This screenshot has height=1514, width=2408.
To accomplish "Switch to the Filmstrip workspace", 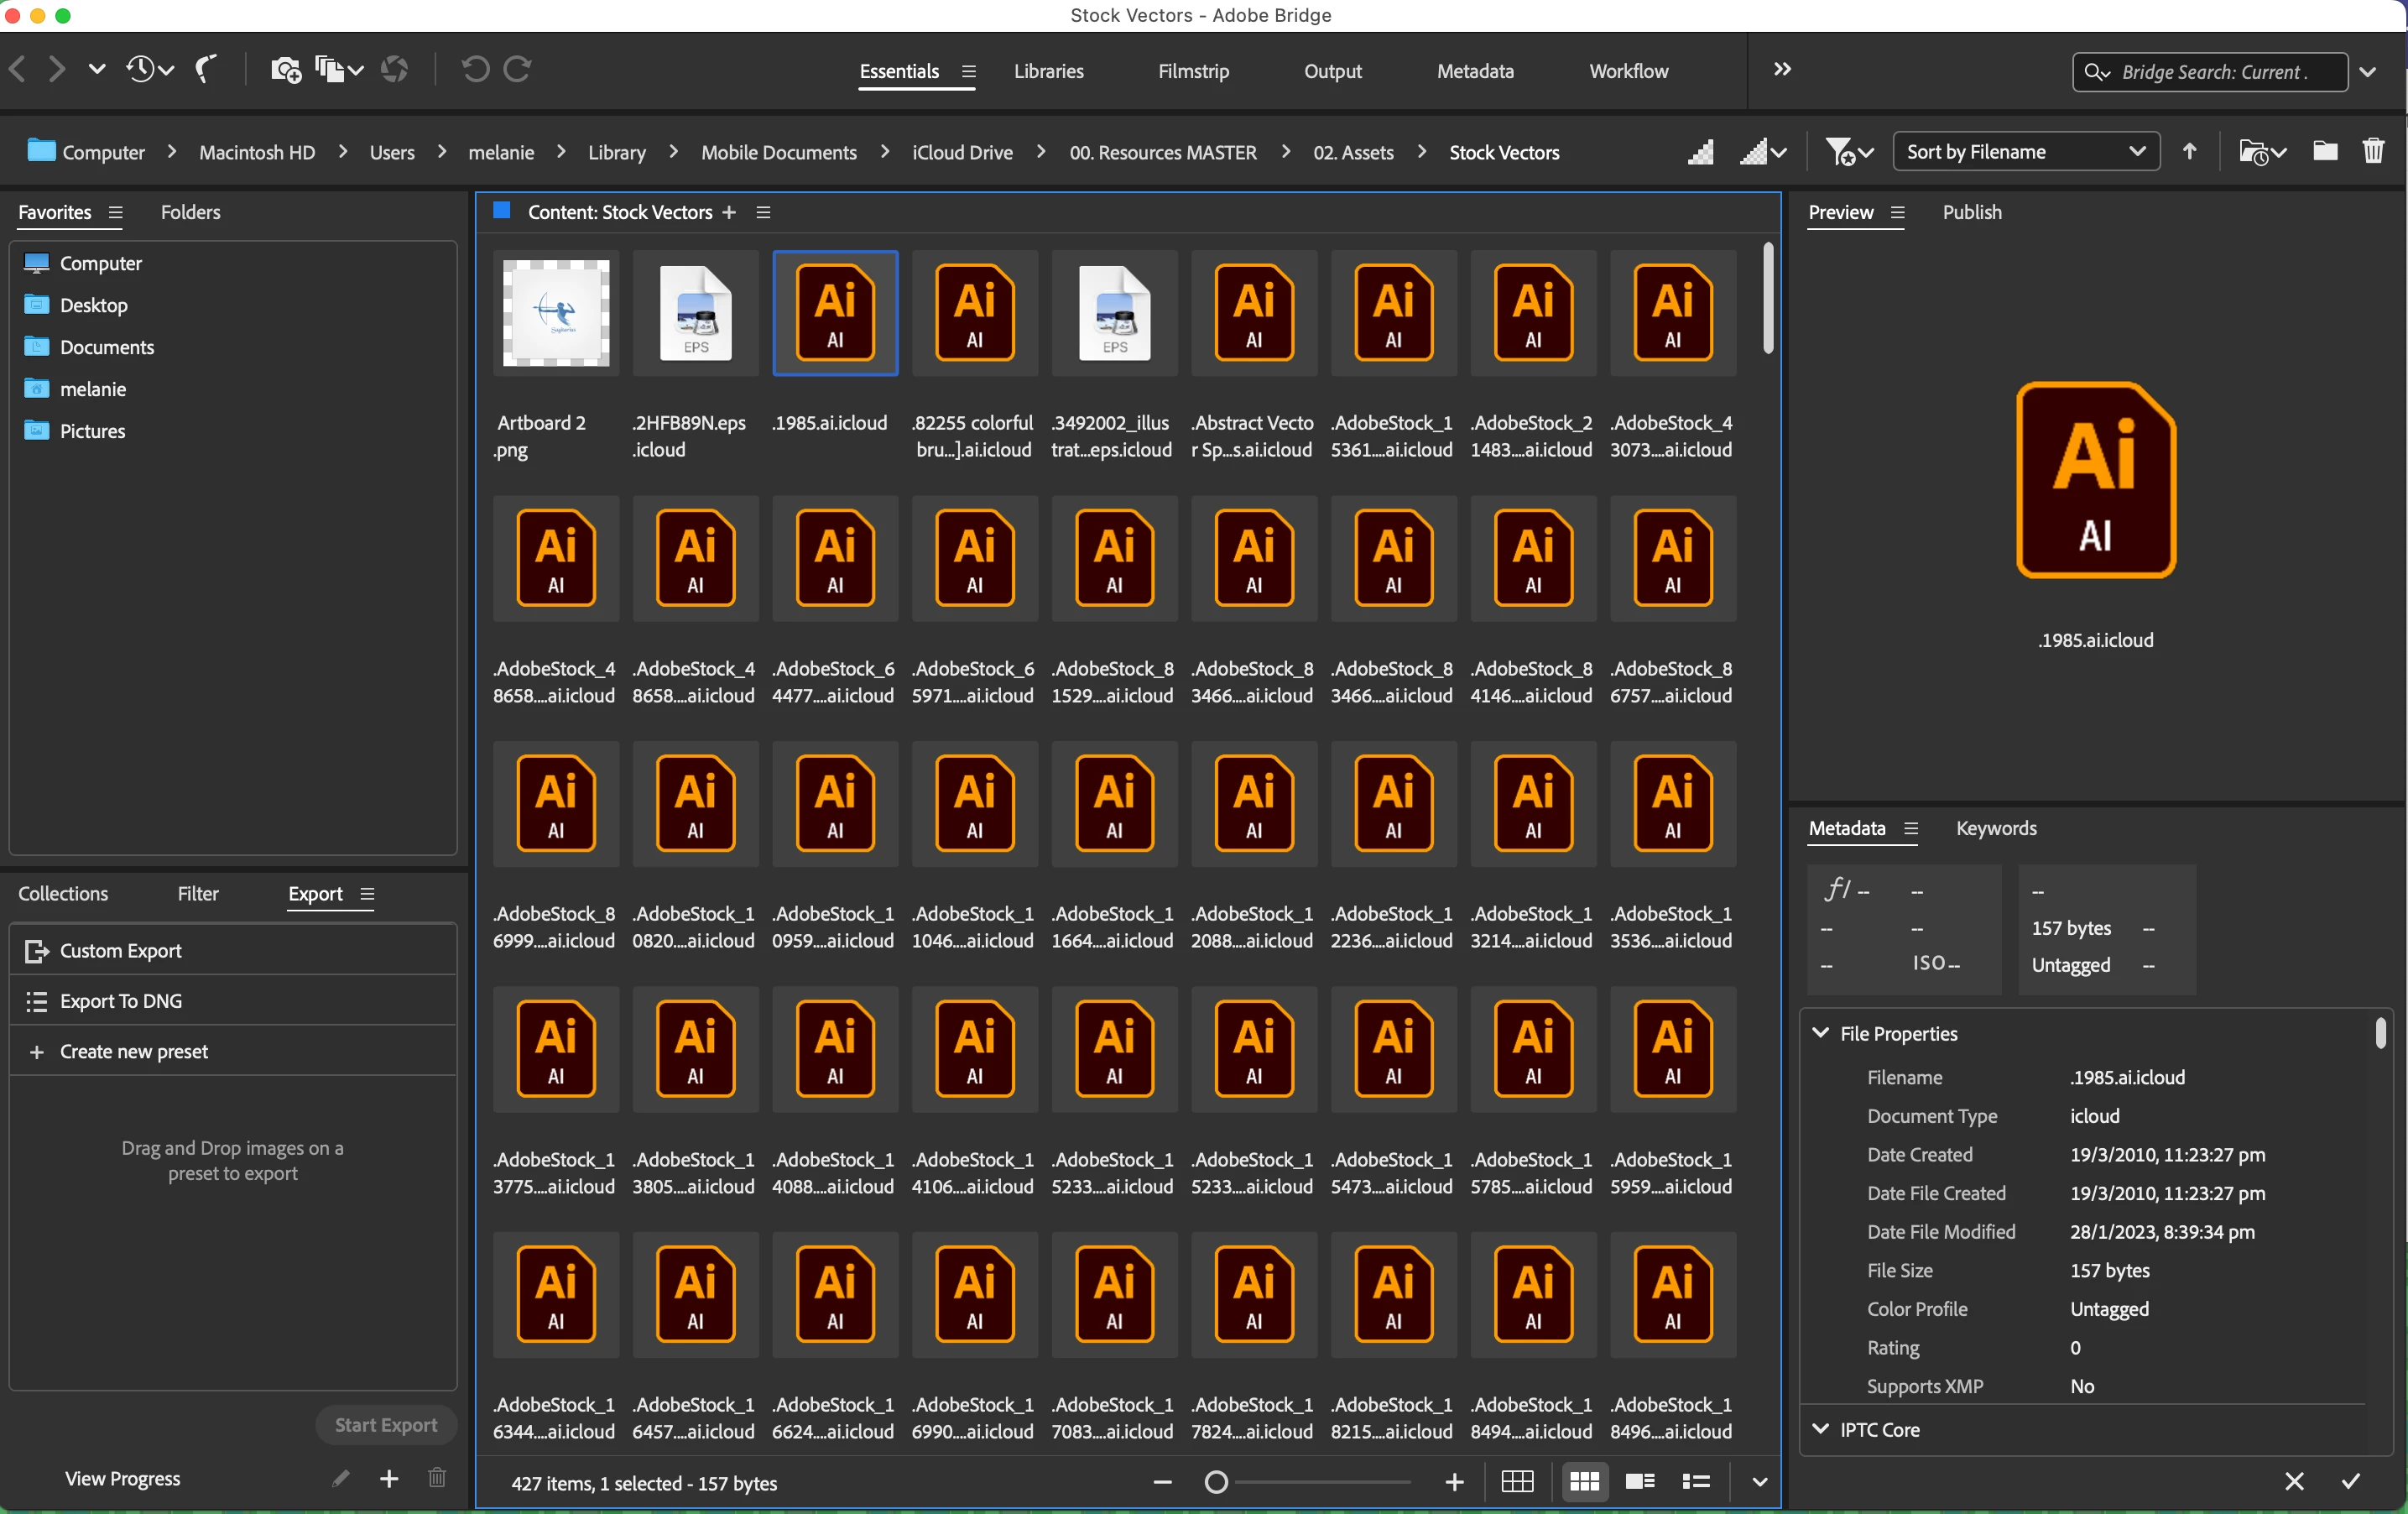I will click(1193, 71).
